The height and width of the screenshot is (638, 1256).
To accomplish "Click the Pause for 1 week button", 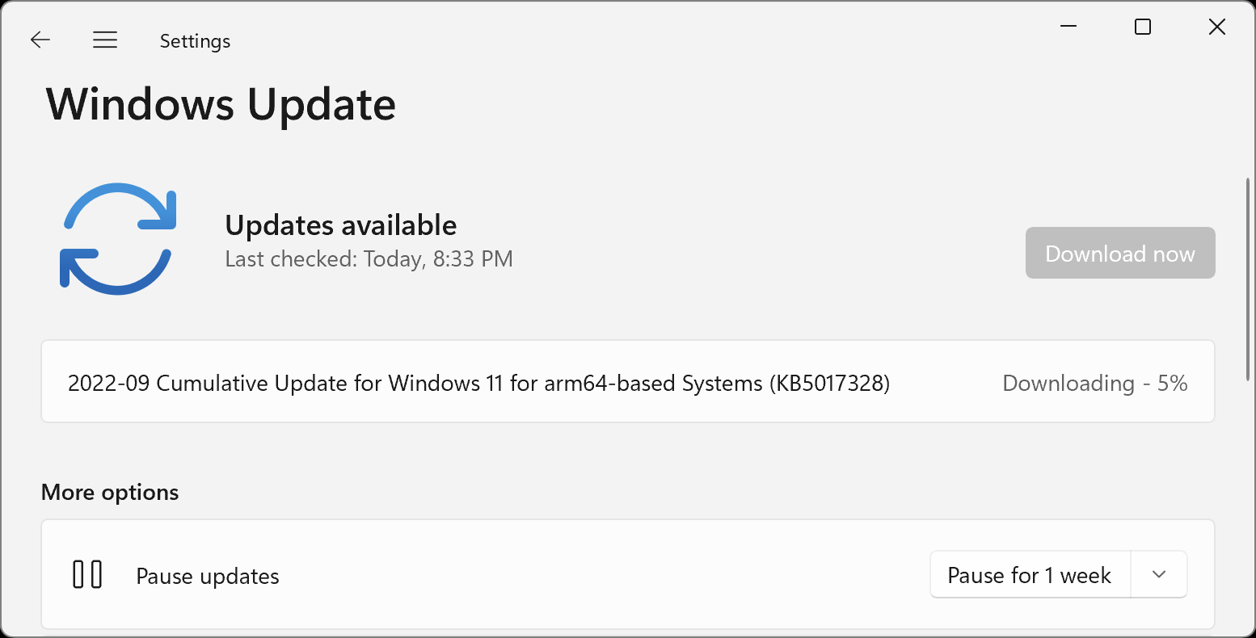I will [x=1028, y=574].
